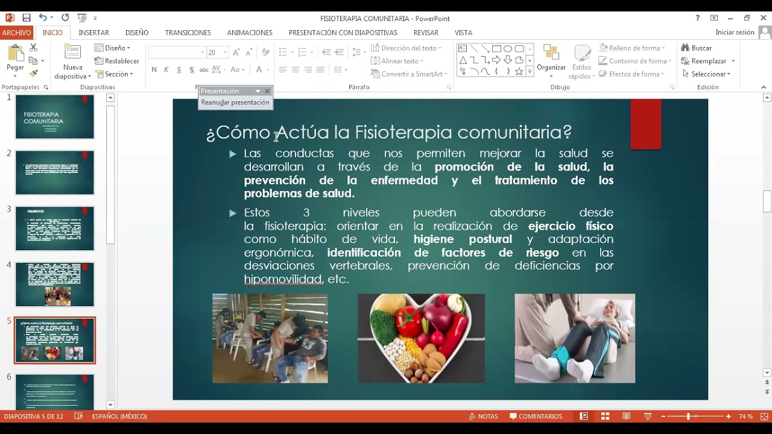Click Iniciar sesión link
Screen dimensions: 772x434
(735, 33)
